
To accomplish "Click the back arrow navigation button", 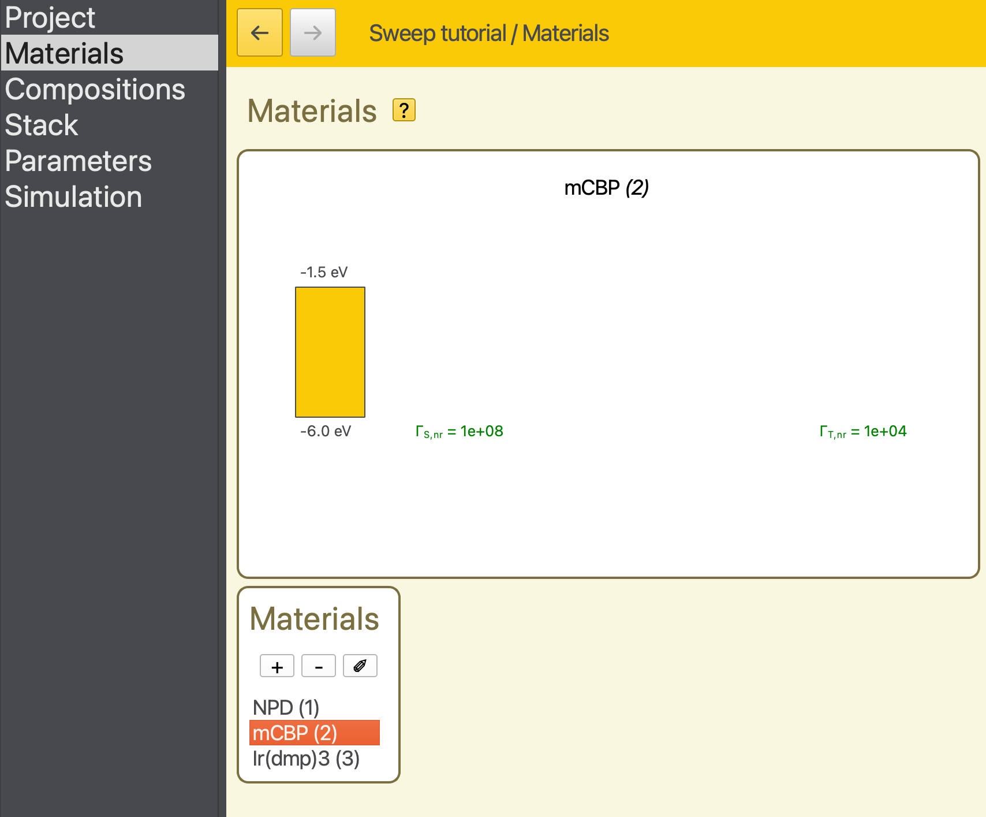I will [260, 33].
